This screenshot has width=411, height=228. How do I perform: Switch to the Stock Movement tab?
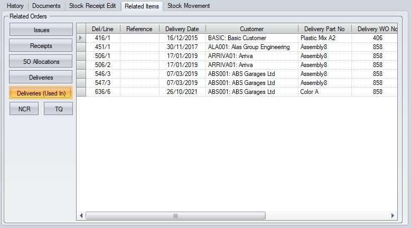189,6
